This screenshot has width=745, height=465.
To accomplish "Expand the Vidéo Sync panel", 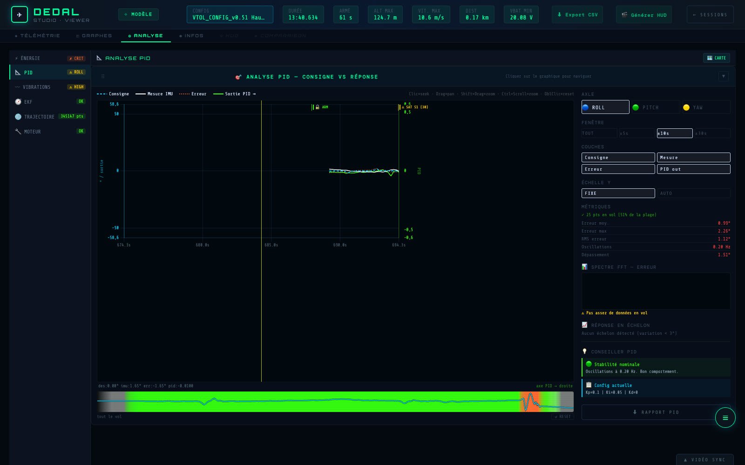I will tap(704, 459).
